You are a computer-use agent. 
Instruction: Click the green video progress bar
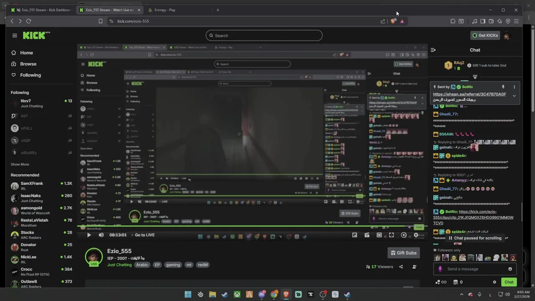pyautogui.click(x=252, y=227)
